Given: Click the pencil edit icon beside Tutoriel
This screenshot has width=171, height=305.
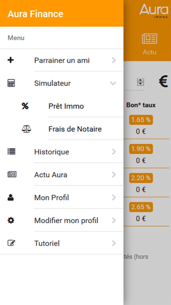Looking at the screenshot, I should 12,243.
